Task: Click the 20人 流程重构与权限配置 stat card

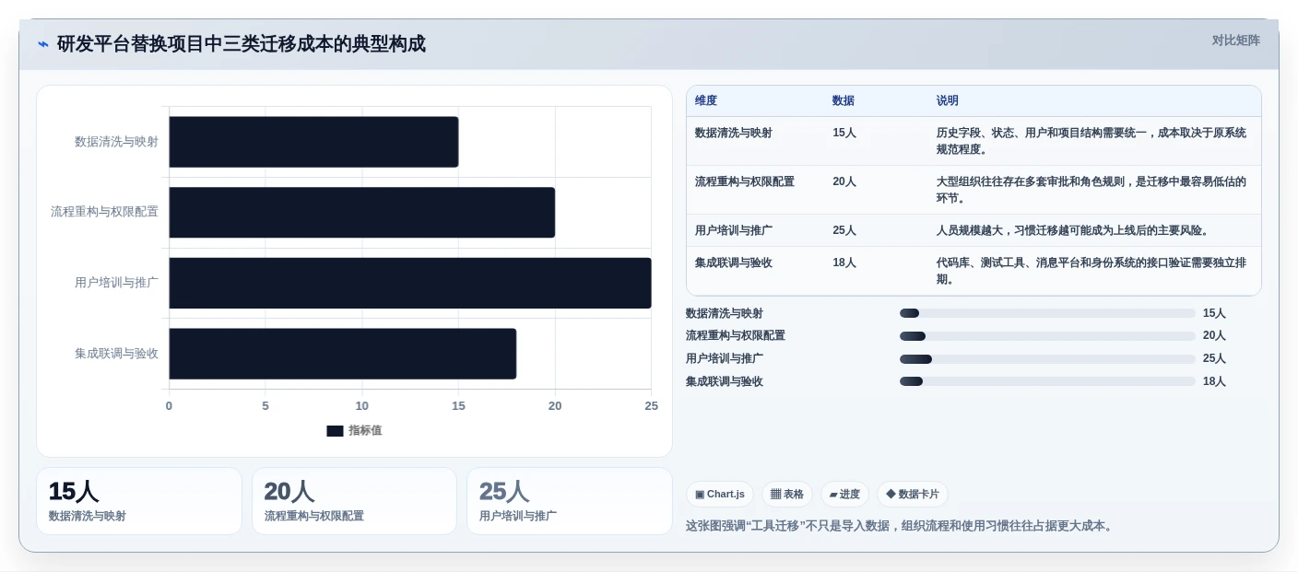Action: tap(354, 501)
